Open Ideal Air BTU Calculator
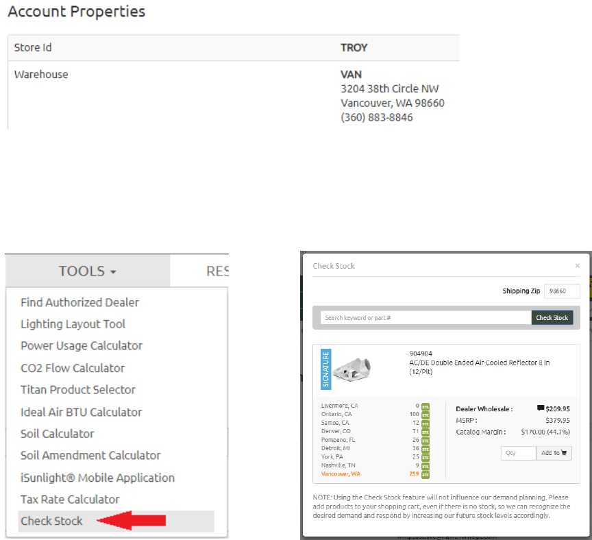Screen dimensions: 592x540 pos(81,412)
